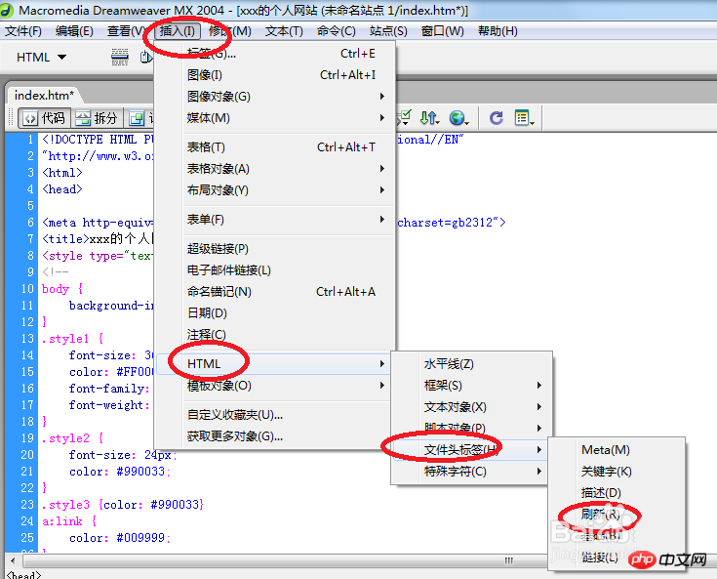Viewport: 717px width, 579px height.
Task: Select the highlighted HTML menu item
Action: [273, 364]
